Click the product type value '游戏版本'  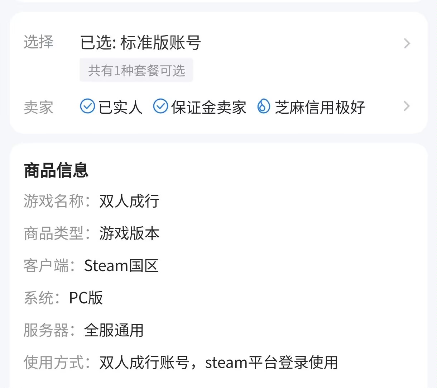pos(129,233)
